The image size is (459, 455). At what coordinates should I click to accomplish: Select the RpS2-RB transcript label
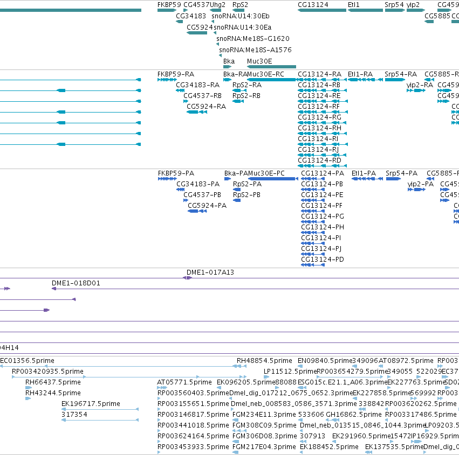[x=246, y=96]
